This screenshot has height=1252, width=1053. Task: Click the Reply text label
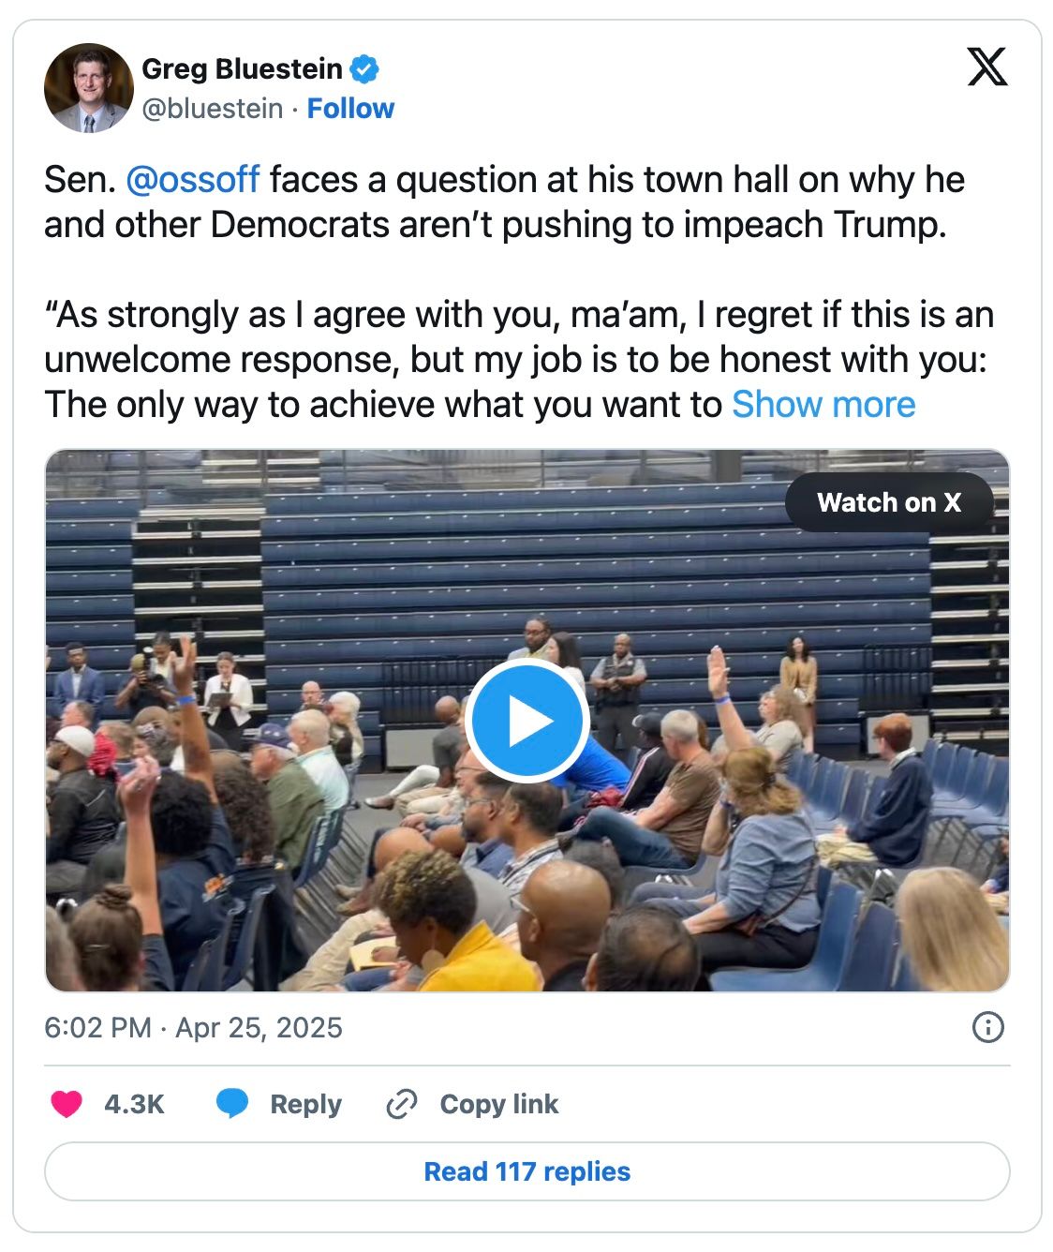point(305,1104)
